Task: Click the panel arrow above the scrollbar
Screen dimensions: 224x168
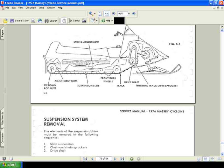Action: pos(222,27)
